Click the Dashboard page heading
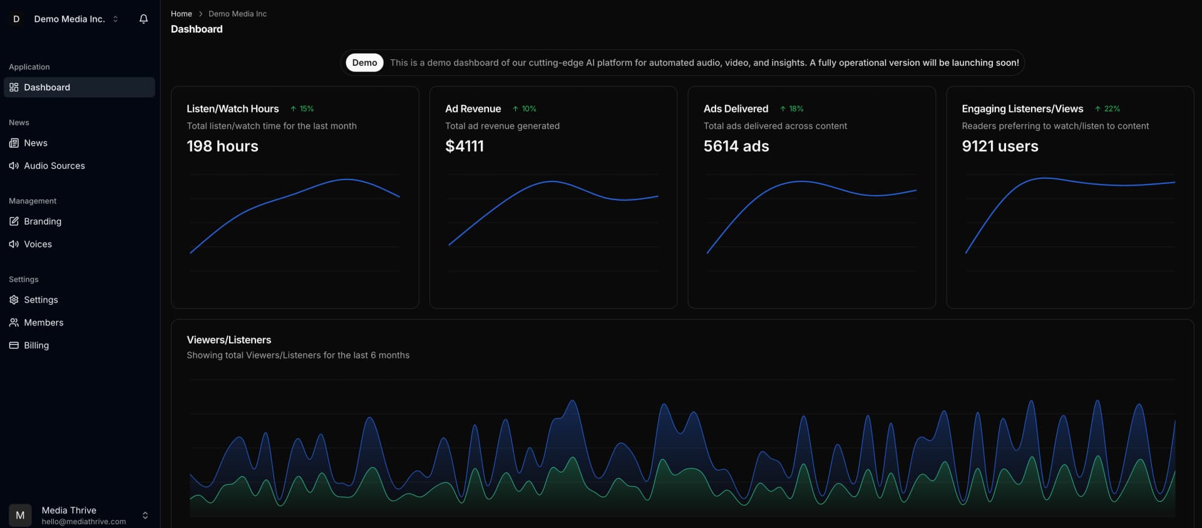Screen dimensions: 1202x528 click(x=197, y=29)
